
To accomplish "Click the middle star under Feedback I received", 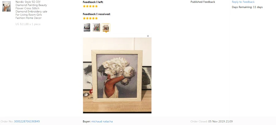I will click(x=90, y=18).
